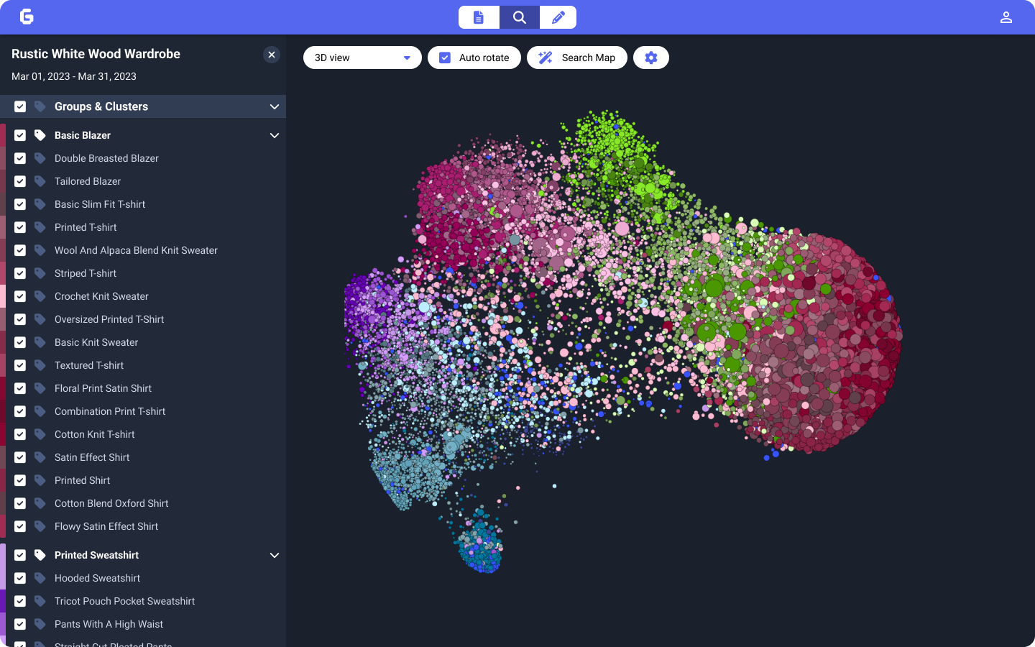Click the G logo in header
Image resolution: width=1035 pixels, height=647 pixels.
pos(27,17)
